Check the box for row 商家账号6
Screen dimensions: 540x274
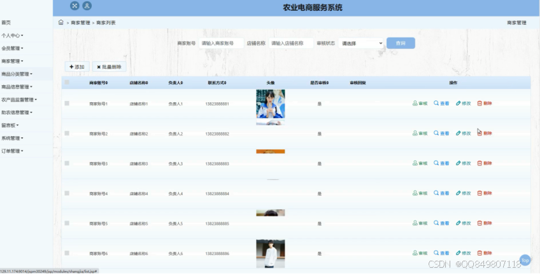67,252
